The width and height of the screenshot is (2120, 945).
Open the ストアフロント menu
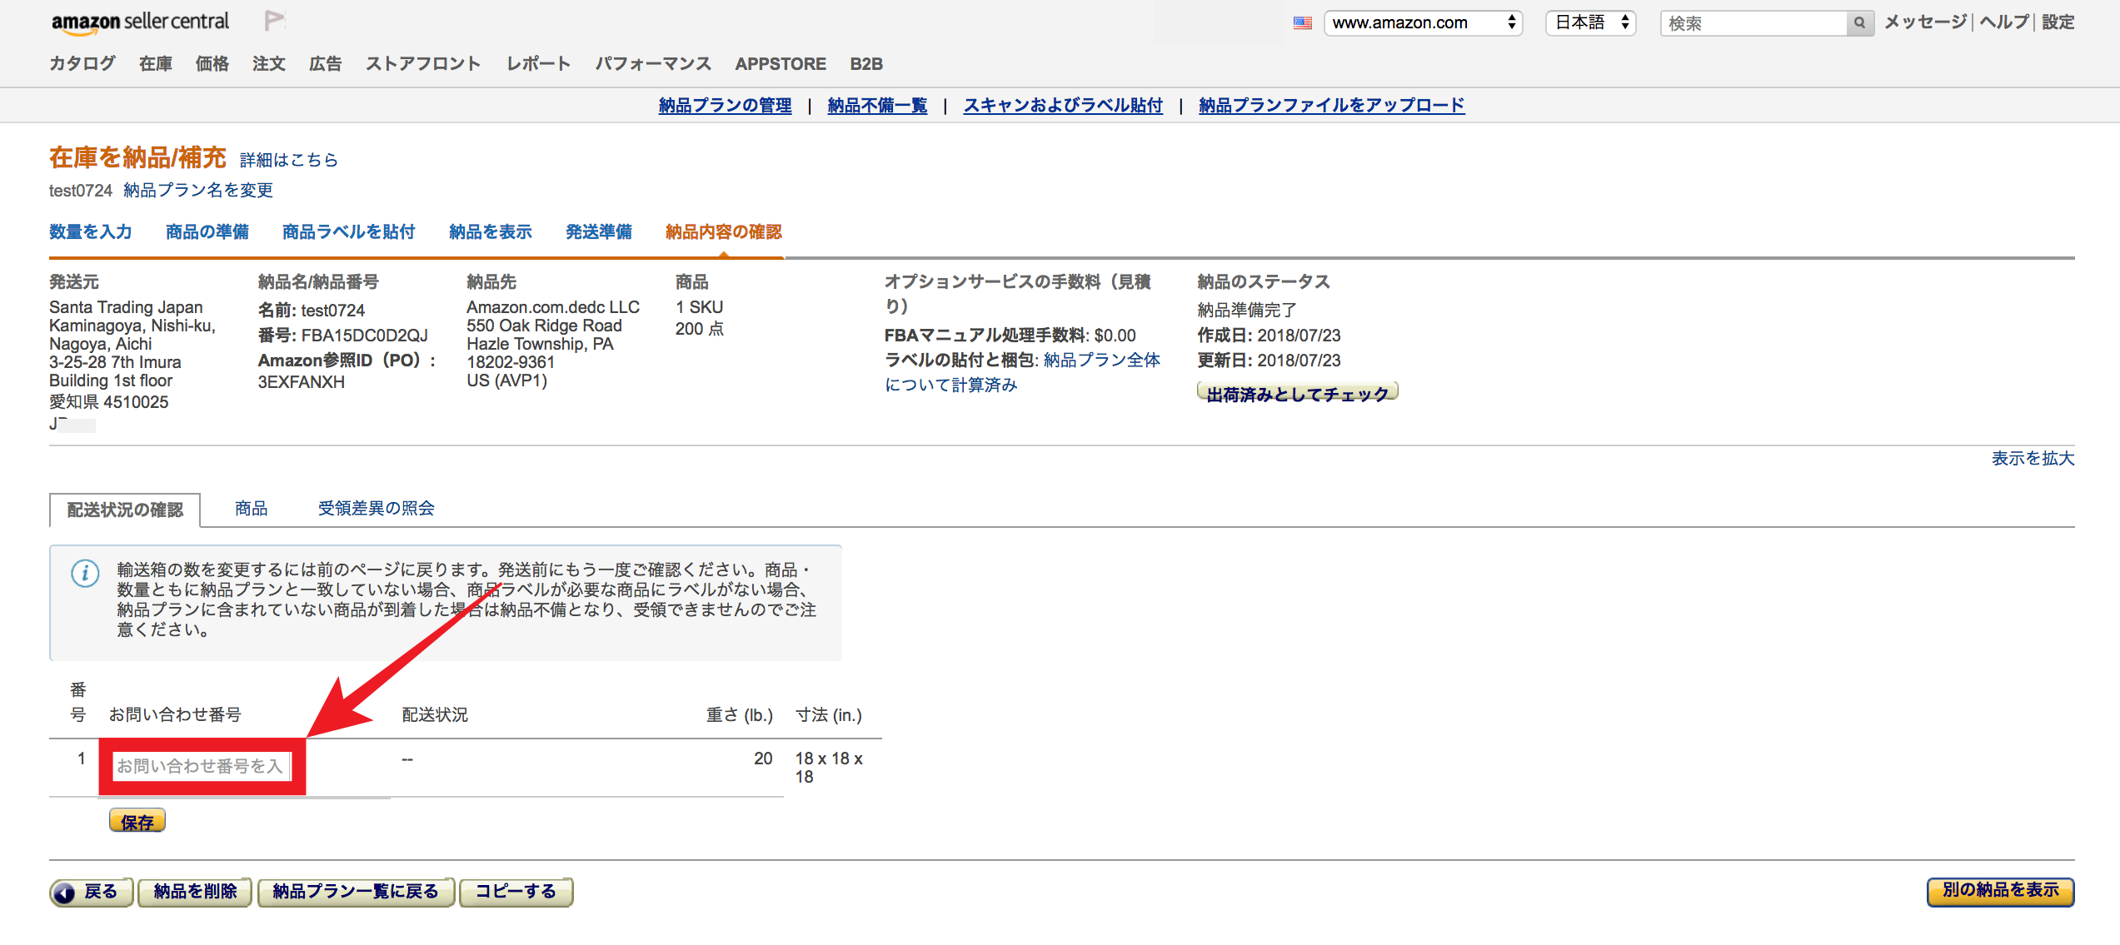(x=423, y=64)
